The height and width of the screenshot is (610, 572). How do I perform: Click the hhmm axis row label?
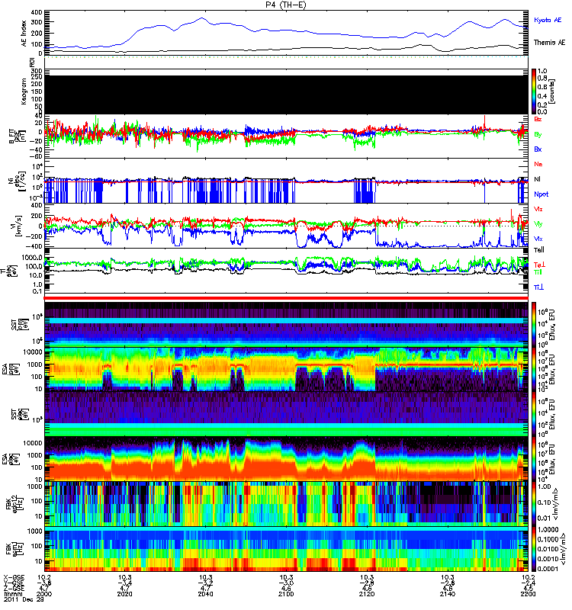point(12,595)
